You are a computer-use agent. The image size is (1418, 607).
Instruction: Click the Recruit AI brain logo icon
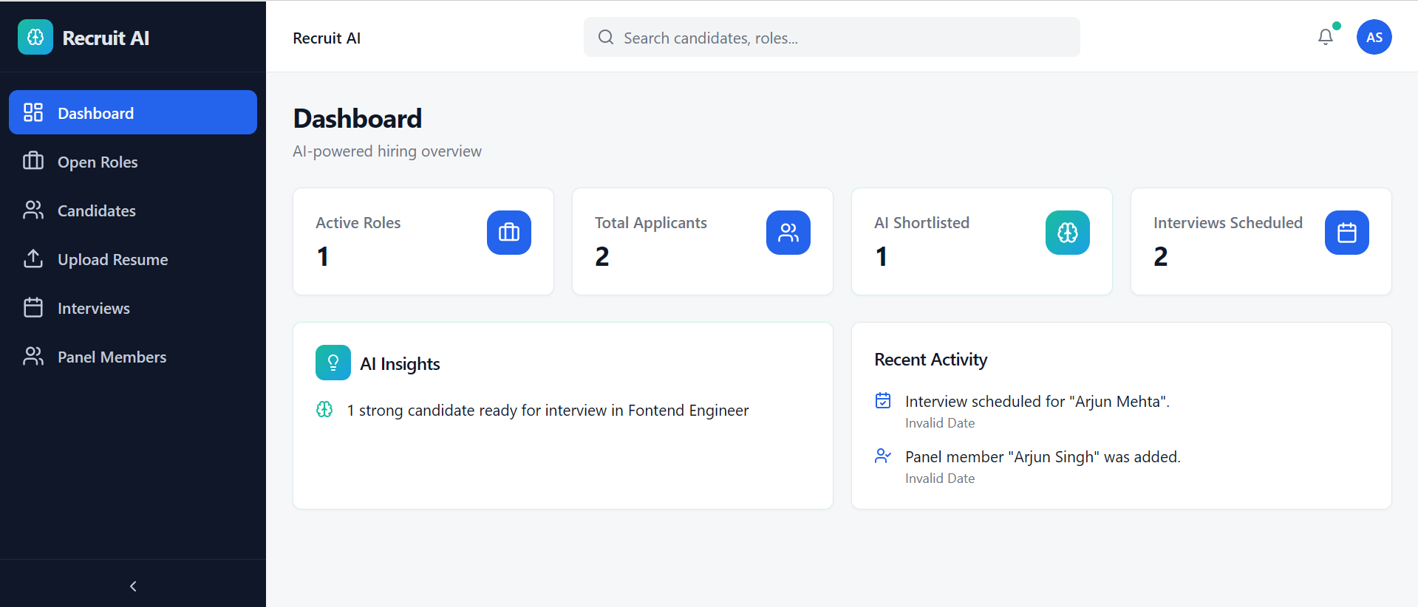pyautogui.click(x=35, y=37)
